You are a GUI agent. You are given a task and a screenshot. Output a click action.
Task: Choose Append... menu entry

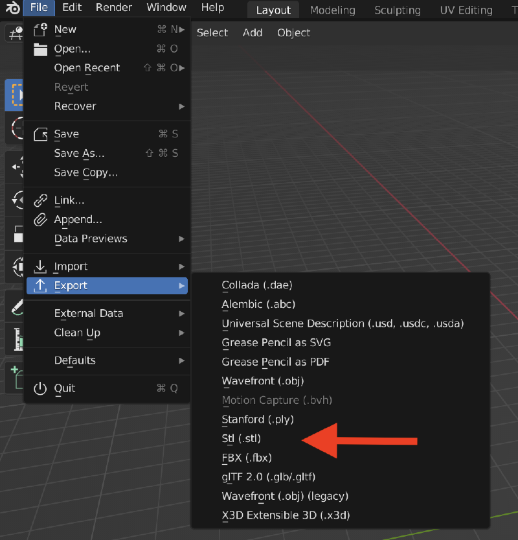[107, 220]
